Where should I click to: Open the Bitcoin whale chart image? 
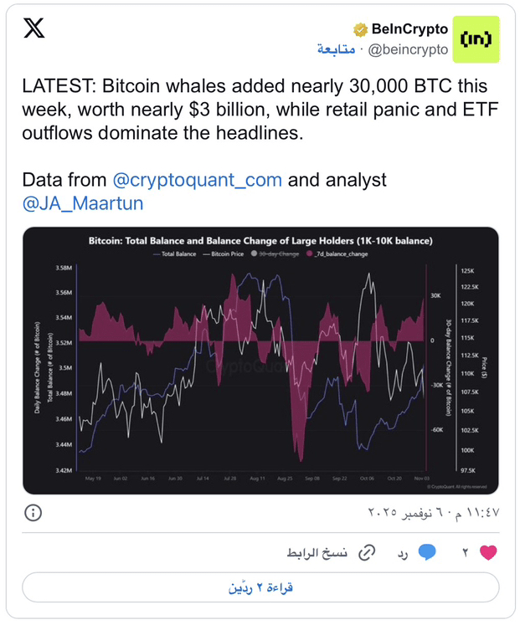[260, 360]
